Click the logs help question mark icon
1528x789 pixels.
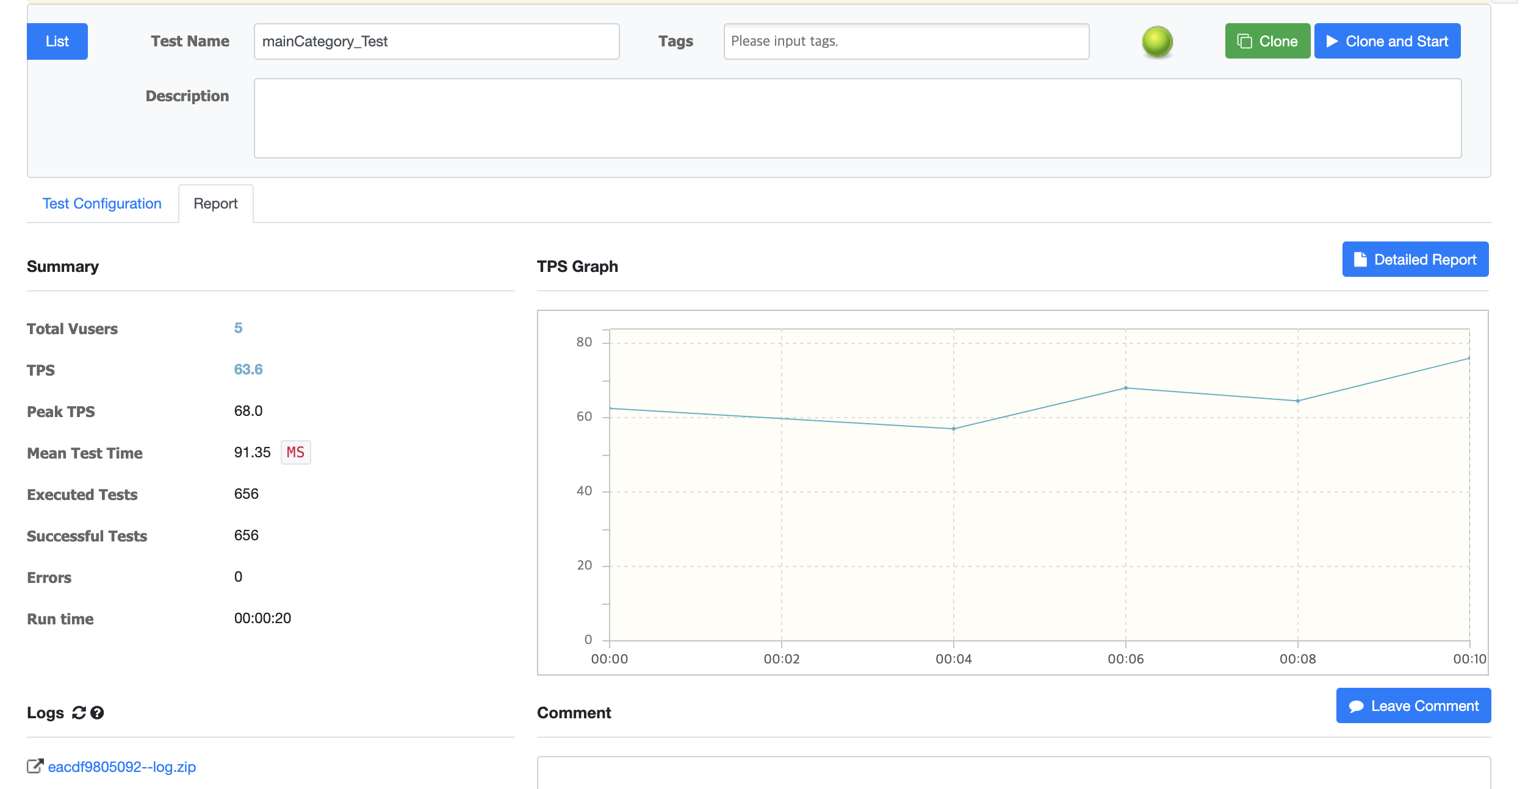[97, 712]
